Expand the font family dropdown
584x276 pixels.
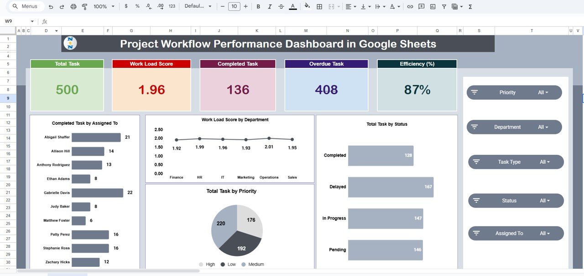point(196,6)
